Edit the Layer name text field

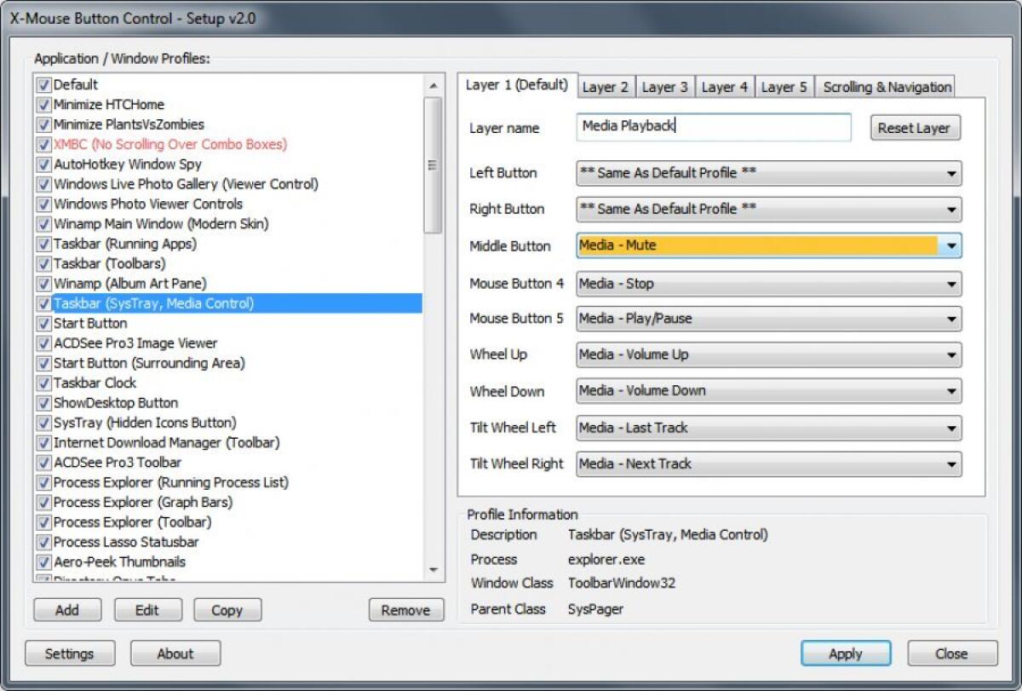[714, 126]
